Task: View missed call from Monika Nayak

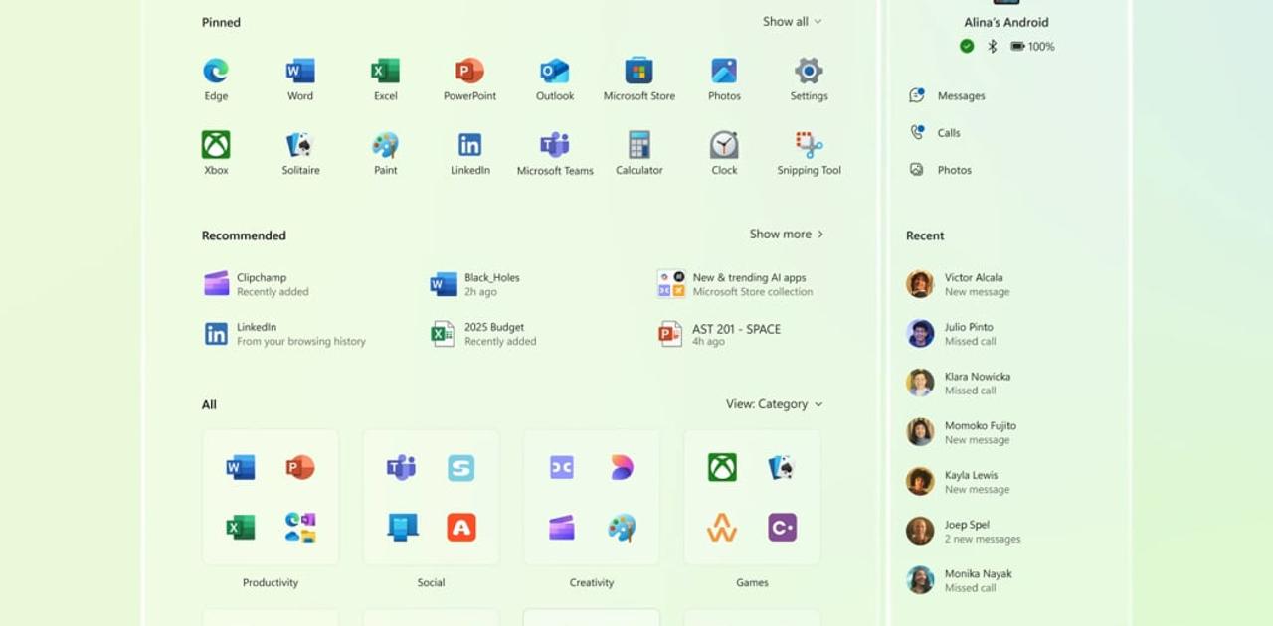Action: (x=960, y=580)
